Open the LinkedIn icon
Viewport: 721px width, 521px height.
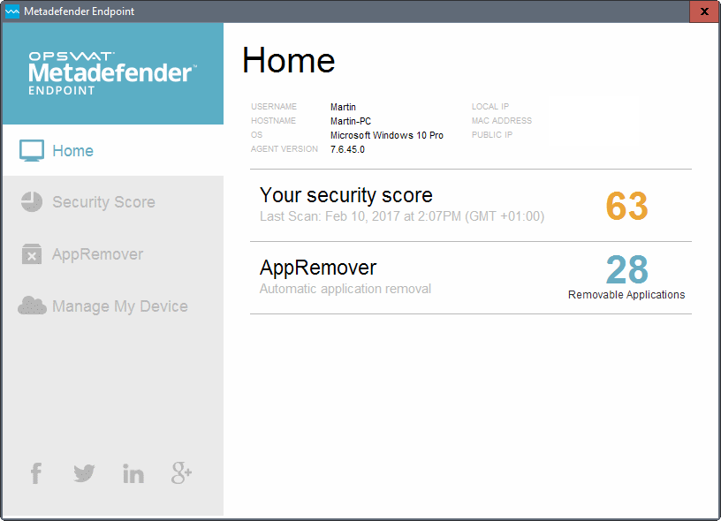[133, 473]
